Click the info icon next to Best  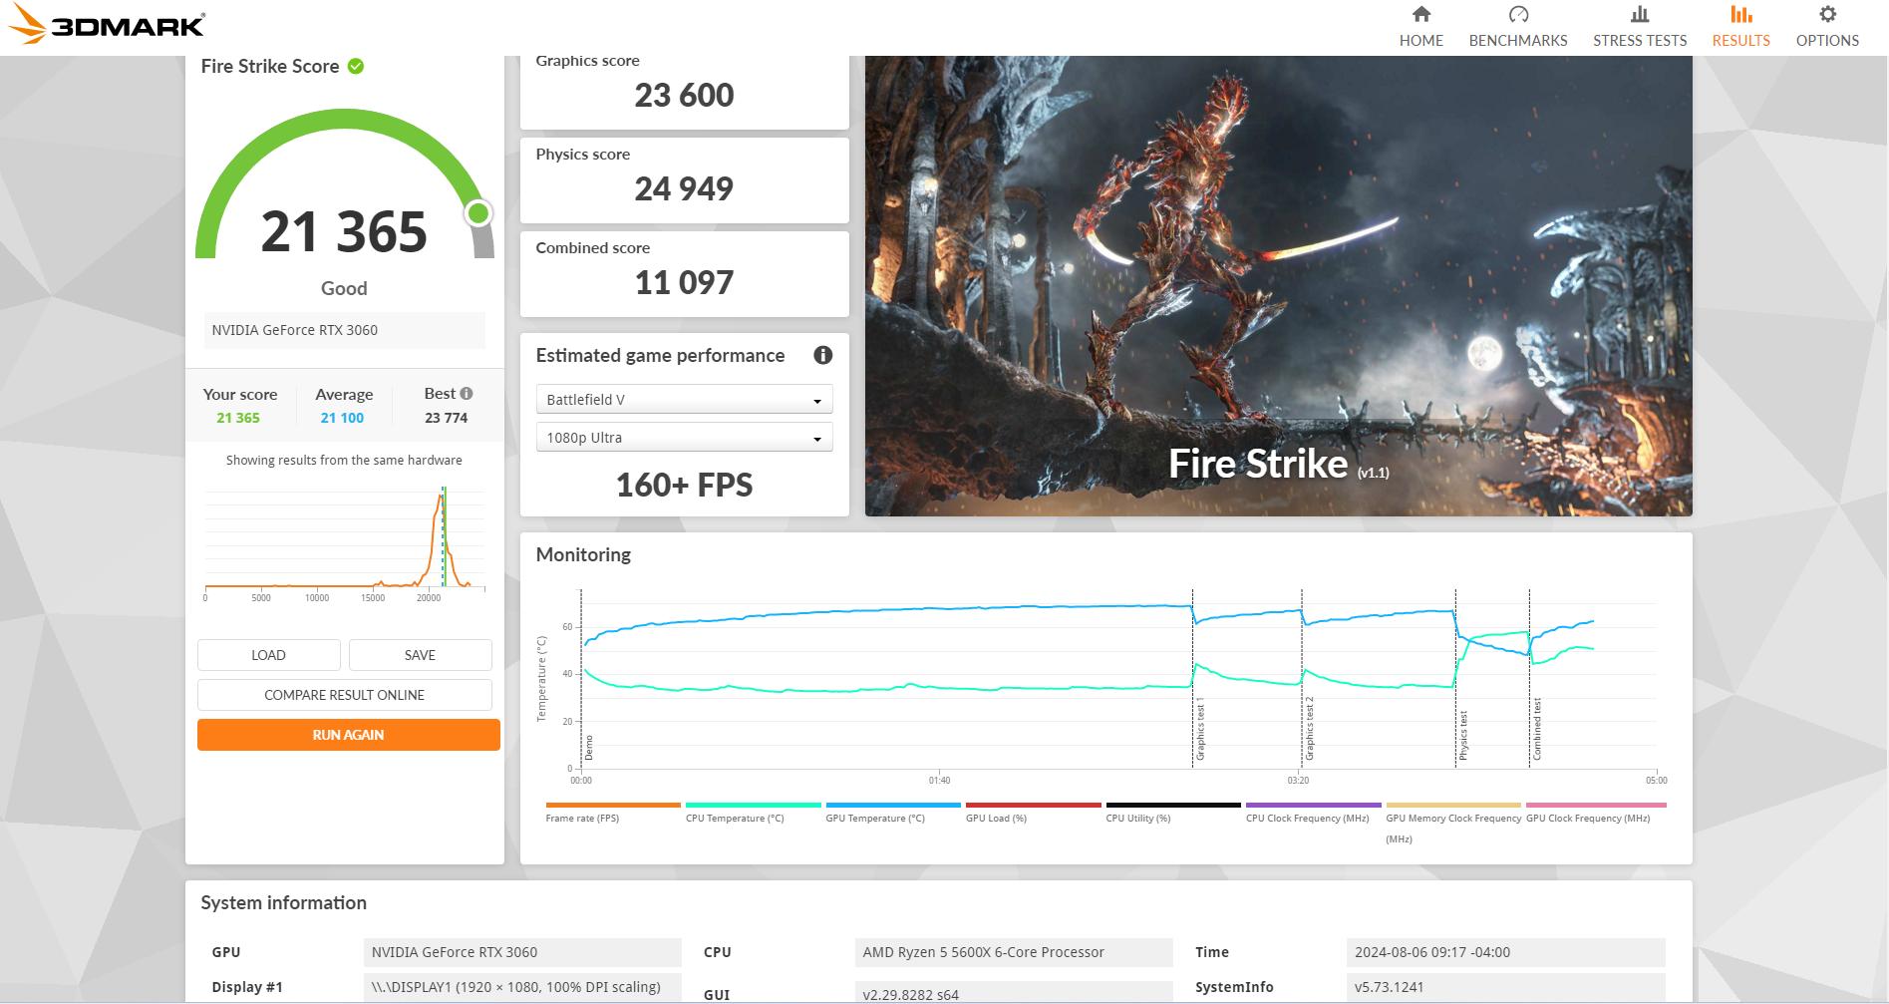coord(467,393)
